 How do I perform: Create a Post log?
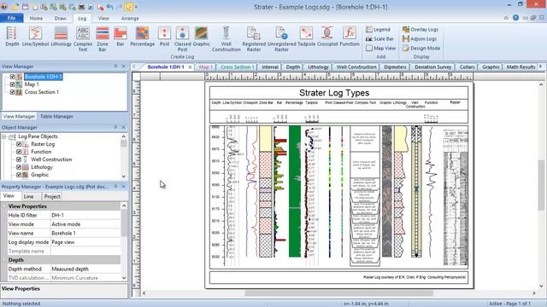[x=164, y=37]
